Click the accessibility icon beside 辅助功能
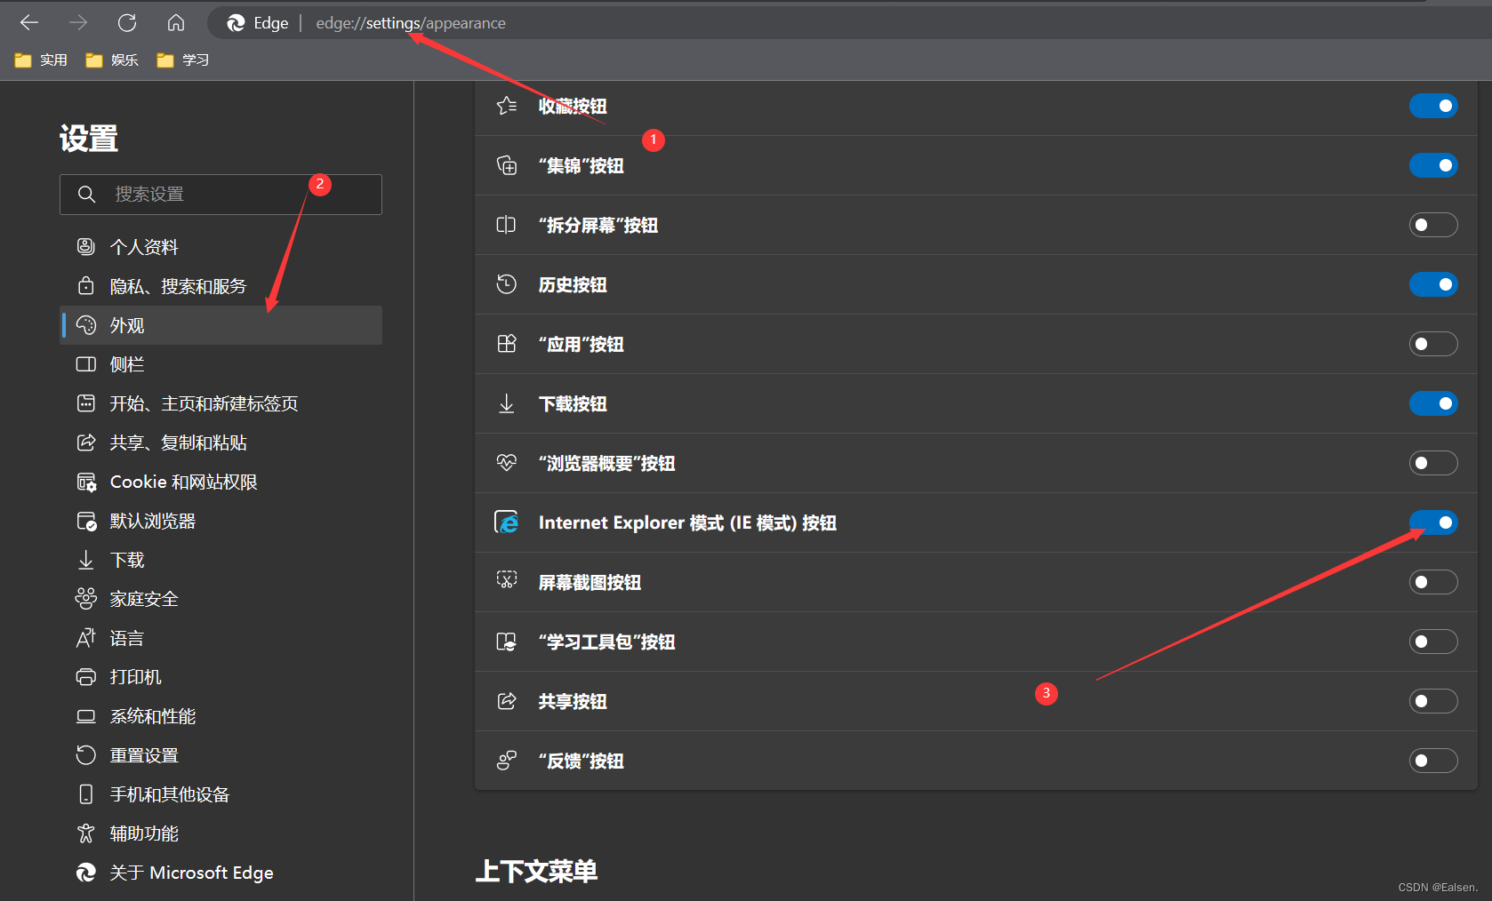The width and height of the screenshot is (1492, 901). (x=86, y=833)
